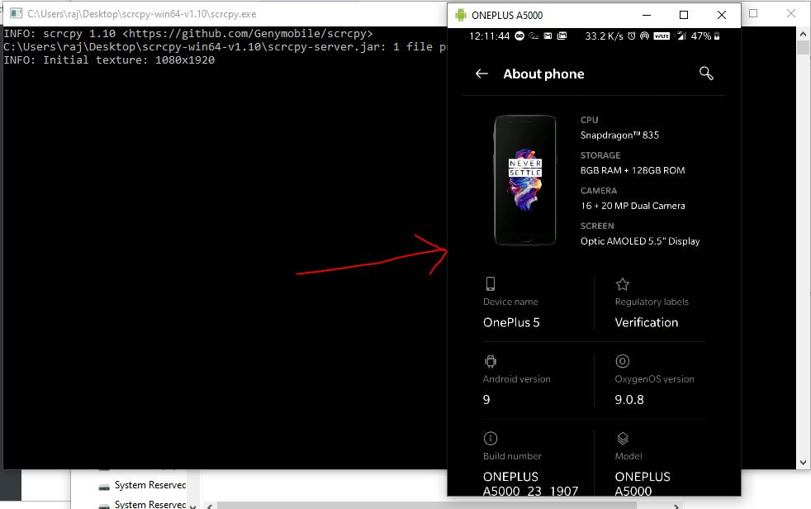Click the Snapdragon 835 CPU text
The image size is (811, 509).
tap(619, 135)
